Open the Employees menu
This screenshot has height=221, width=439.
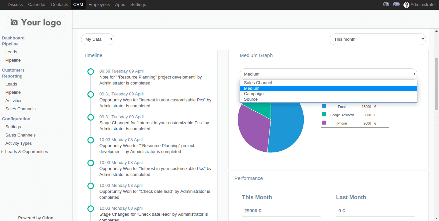point(99,5)
